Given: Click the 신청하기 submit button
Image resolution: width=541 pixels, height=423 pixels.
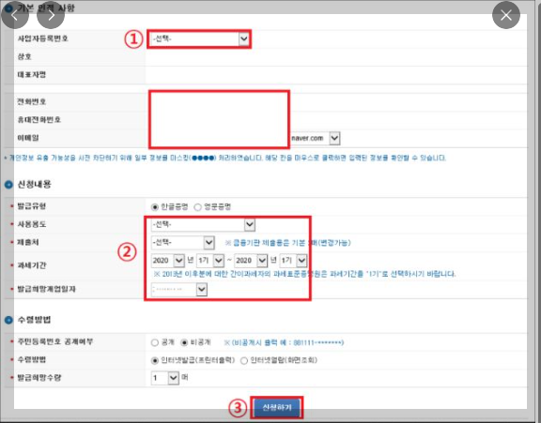Looking at the screenshot, I should pos(277,408).
